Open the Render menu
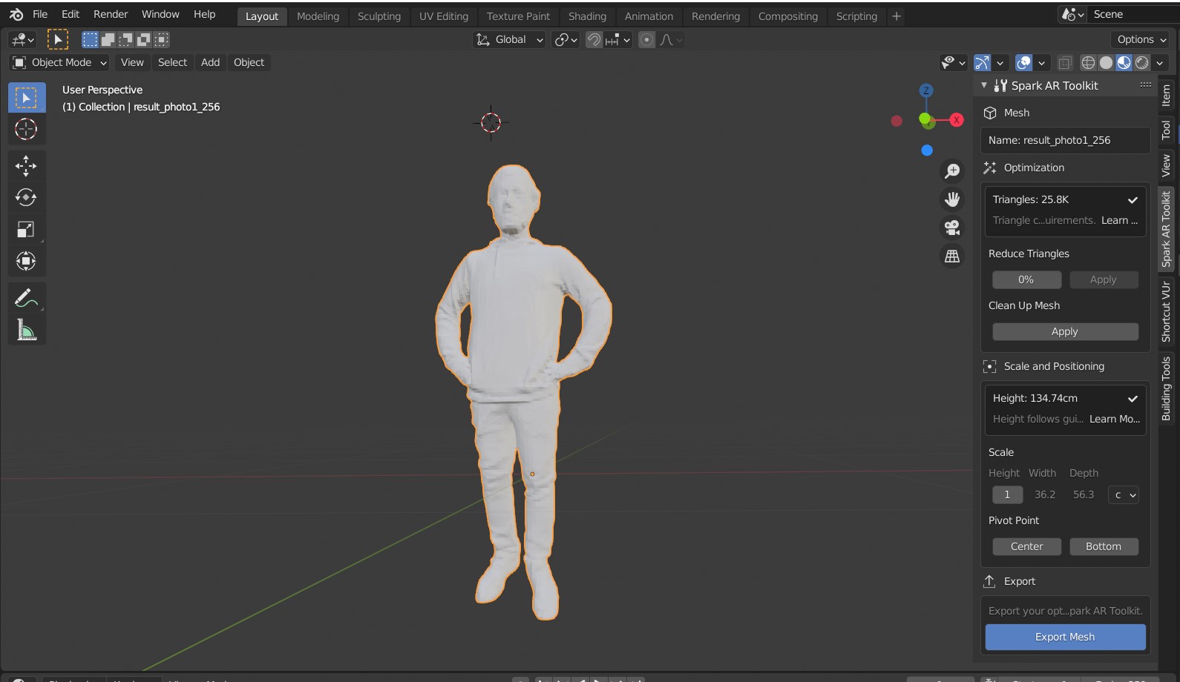This screenshot has height=682, width=1180. [x=111, y=14]
